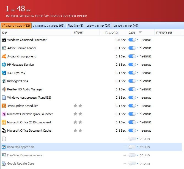
Task: Click the Microsoft Office 2010 component icon
Action: coord(4,122)
